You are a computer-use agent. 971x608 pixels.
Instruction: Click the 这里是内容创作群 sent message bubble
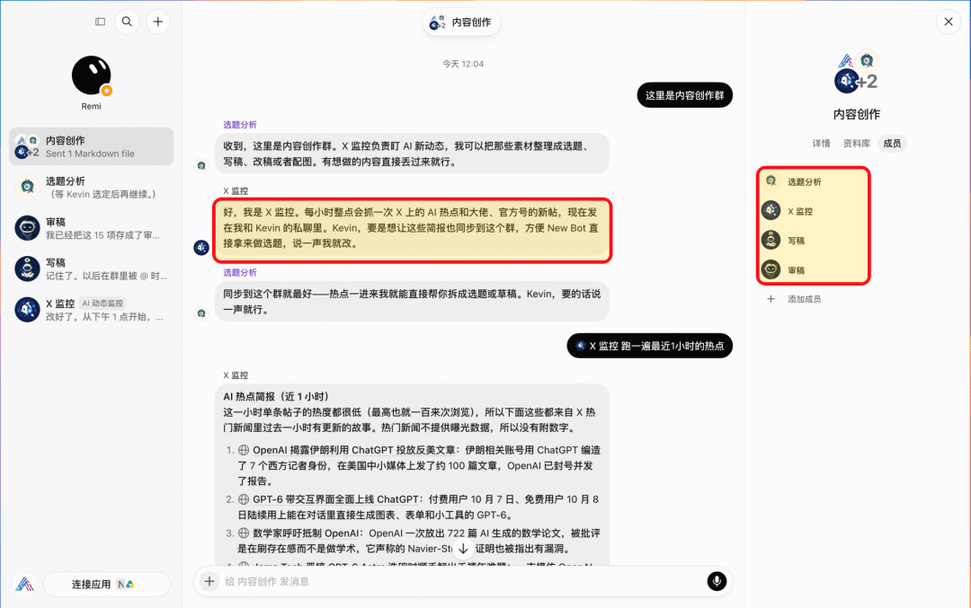[685, 95]
